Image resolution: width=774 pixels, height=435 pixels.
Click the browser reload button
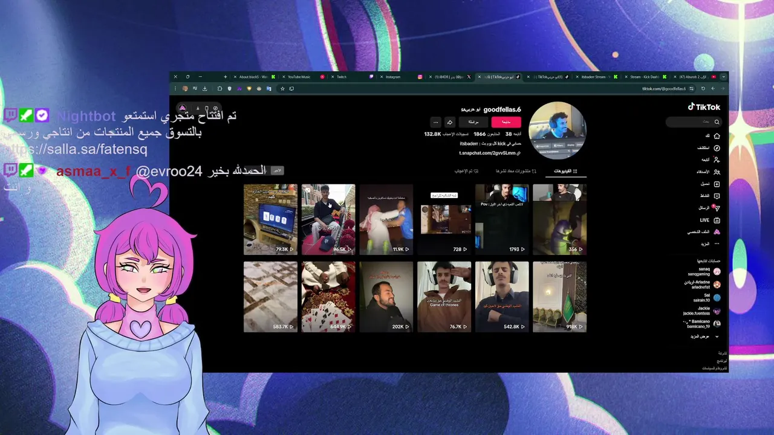pos(703,89)
